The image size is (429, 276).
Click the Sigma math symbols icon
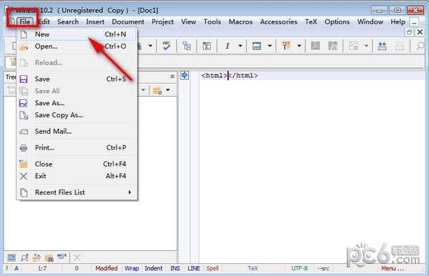tap(207, 46)
